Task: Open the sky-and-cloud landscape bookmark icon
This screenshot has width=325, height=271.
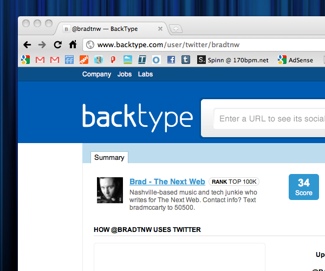Action: (x=128, y=60)
